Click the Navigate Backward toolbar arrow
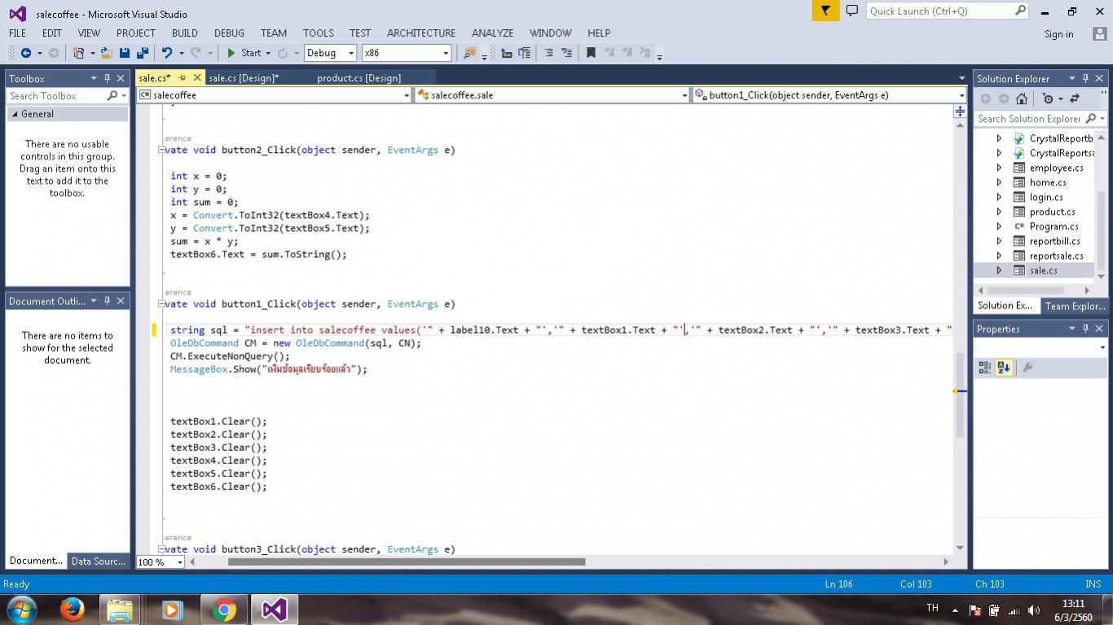The width and height of the screenshot is (1113, 625). [25, 53]
